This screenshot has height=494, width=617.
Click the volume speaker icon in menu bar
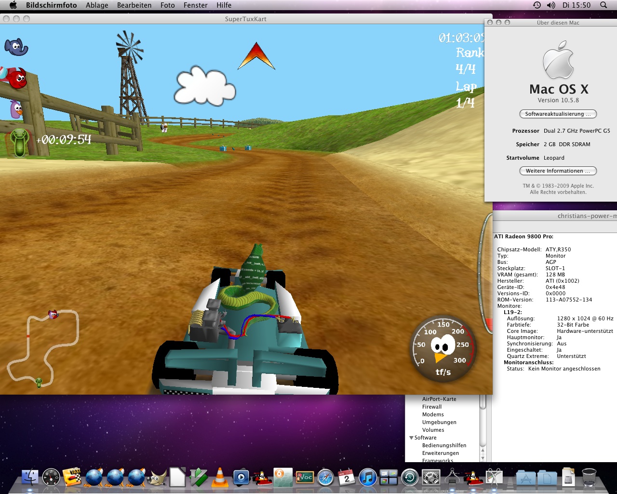click(x=551, y=5)
